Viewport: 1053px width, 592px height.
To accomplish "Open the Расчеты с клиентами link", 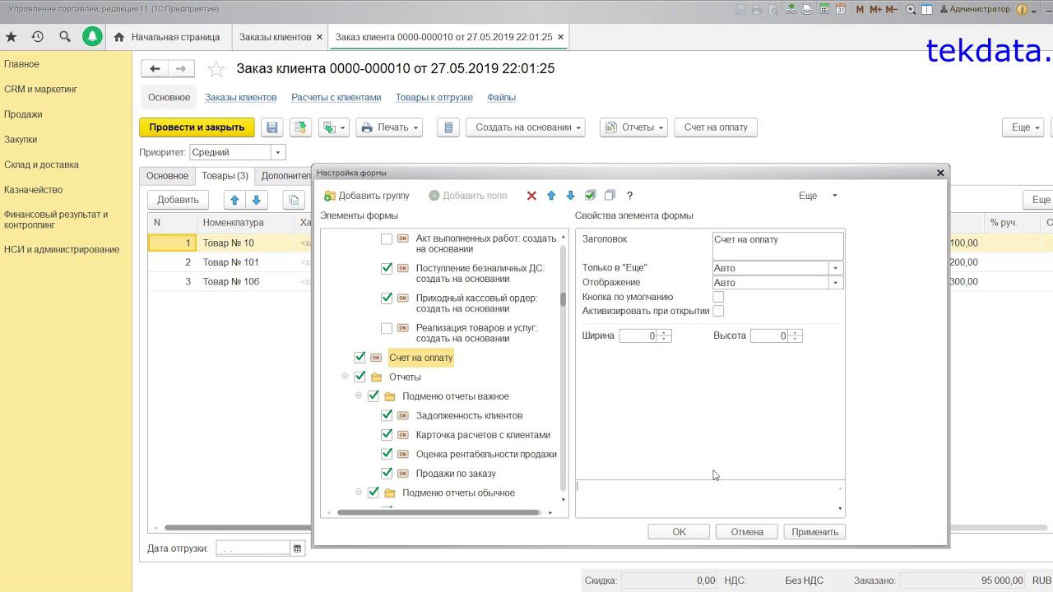I will click(x=336, y=97).
